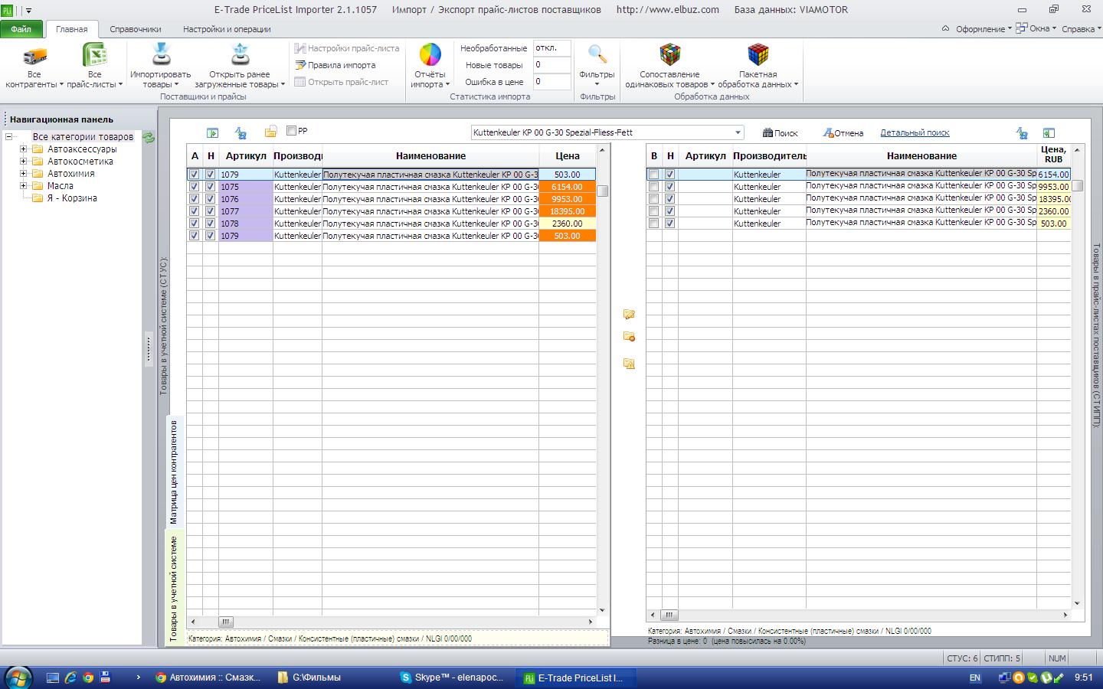Viewport: 1103px width, 689px height.
Task: Open the Детальный поиск link
Action: point(915,132)
